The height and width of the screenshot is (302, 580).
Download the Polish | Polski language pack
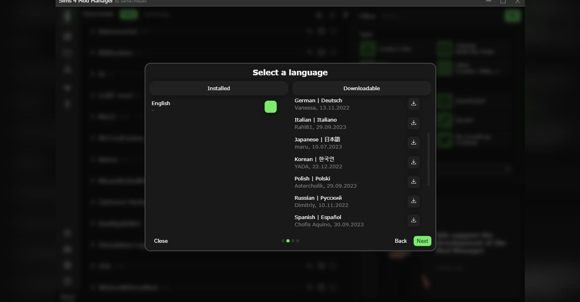414,182
